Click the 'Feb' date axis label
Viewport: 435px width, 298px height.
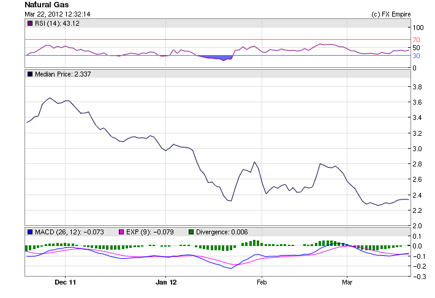[x=262, y=282]
